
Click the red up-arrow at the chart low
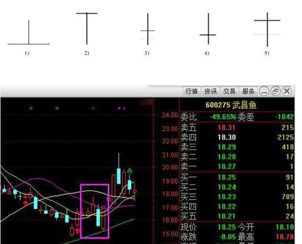coord(77,230)
